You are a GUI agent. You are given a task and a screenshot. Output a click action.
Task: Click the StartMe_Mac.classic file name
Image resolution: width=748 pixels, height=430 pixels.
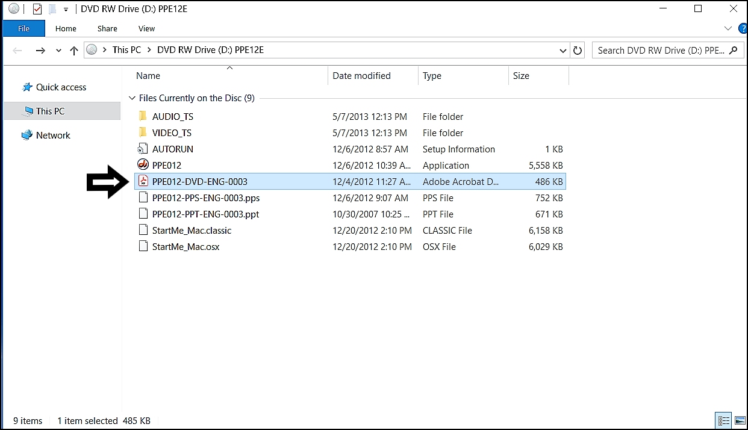192,231
